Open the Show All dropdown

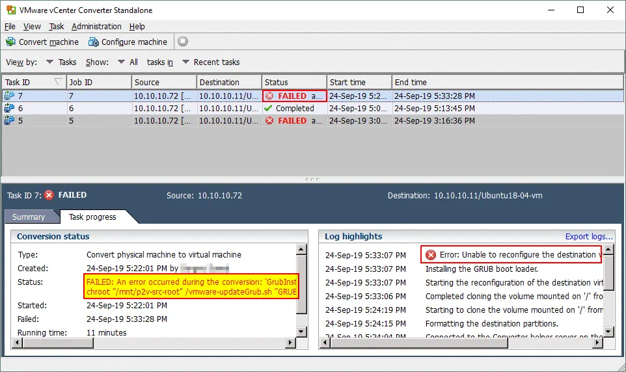(122, 62)
